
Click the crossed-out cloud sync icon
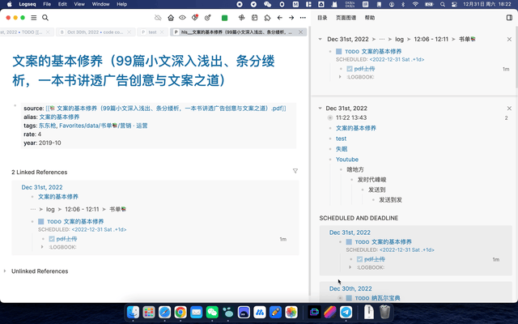tap(158, 18)
